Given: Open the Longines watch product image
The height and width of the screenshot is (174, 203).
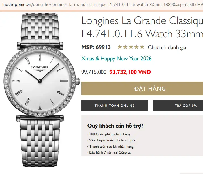Looking at the screenshot, I should 41,89.
